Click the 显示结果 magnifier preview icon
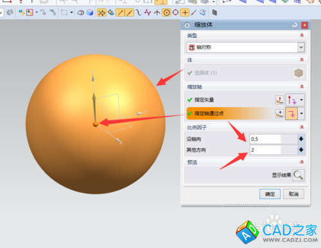 click(299, 175)
